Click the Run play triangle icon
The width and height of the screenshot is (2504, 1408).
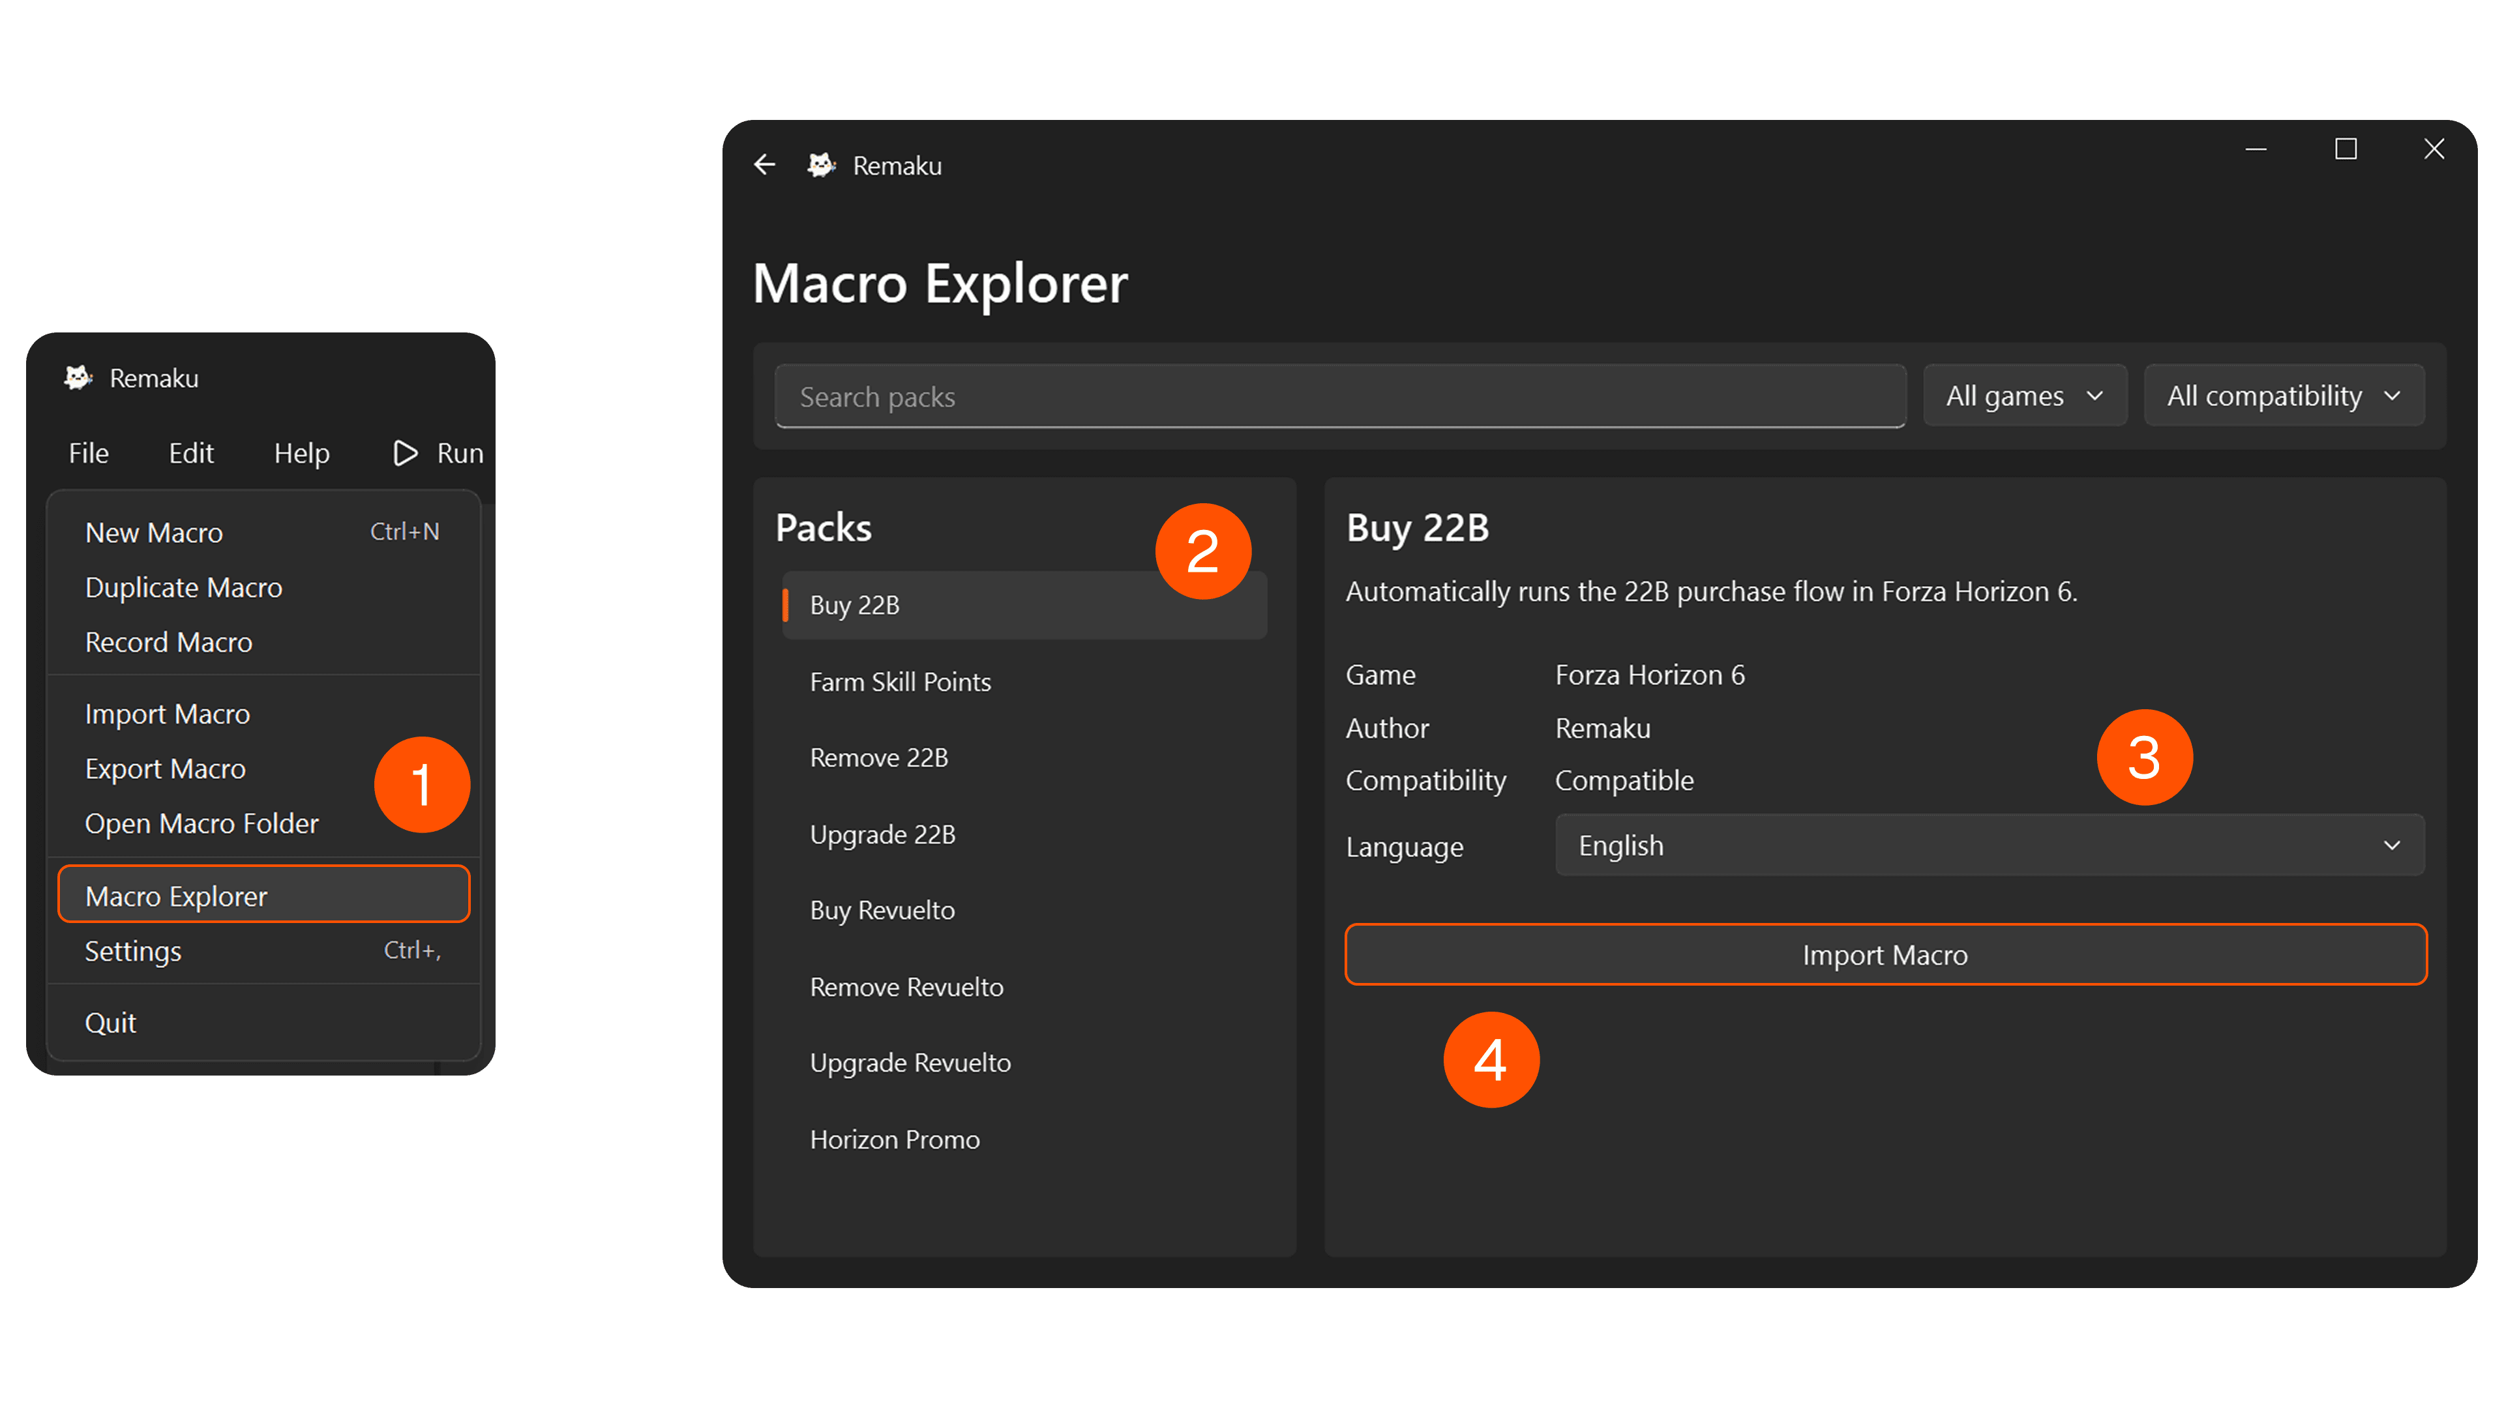(x=404, y=453)
